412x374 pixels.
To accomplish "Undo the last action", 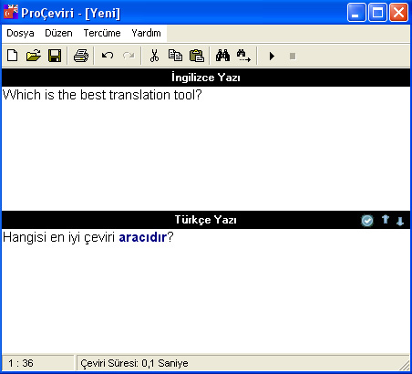I will coord(108,56).
